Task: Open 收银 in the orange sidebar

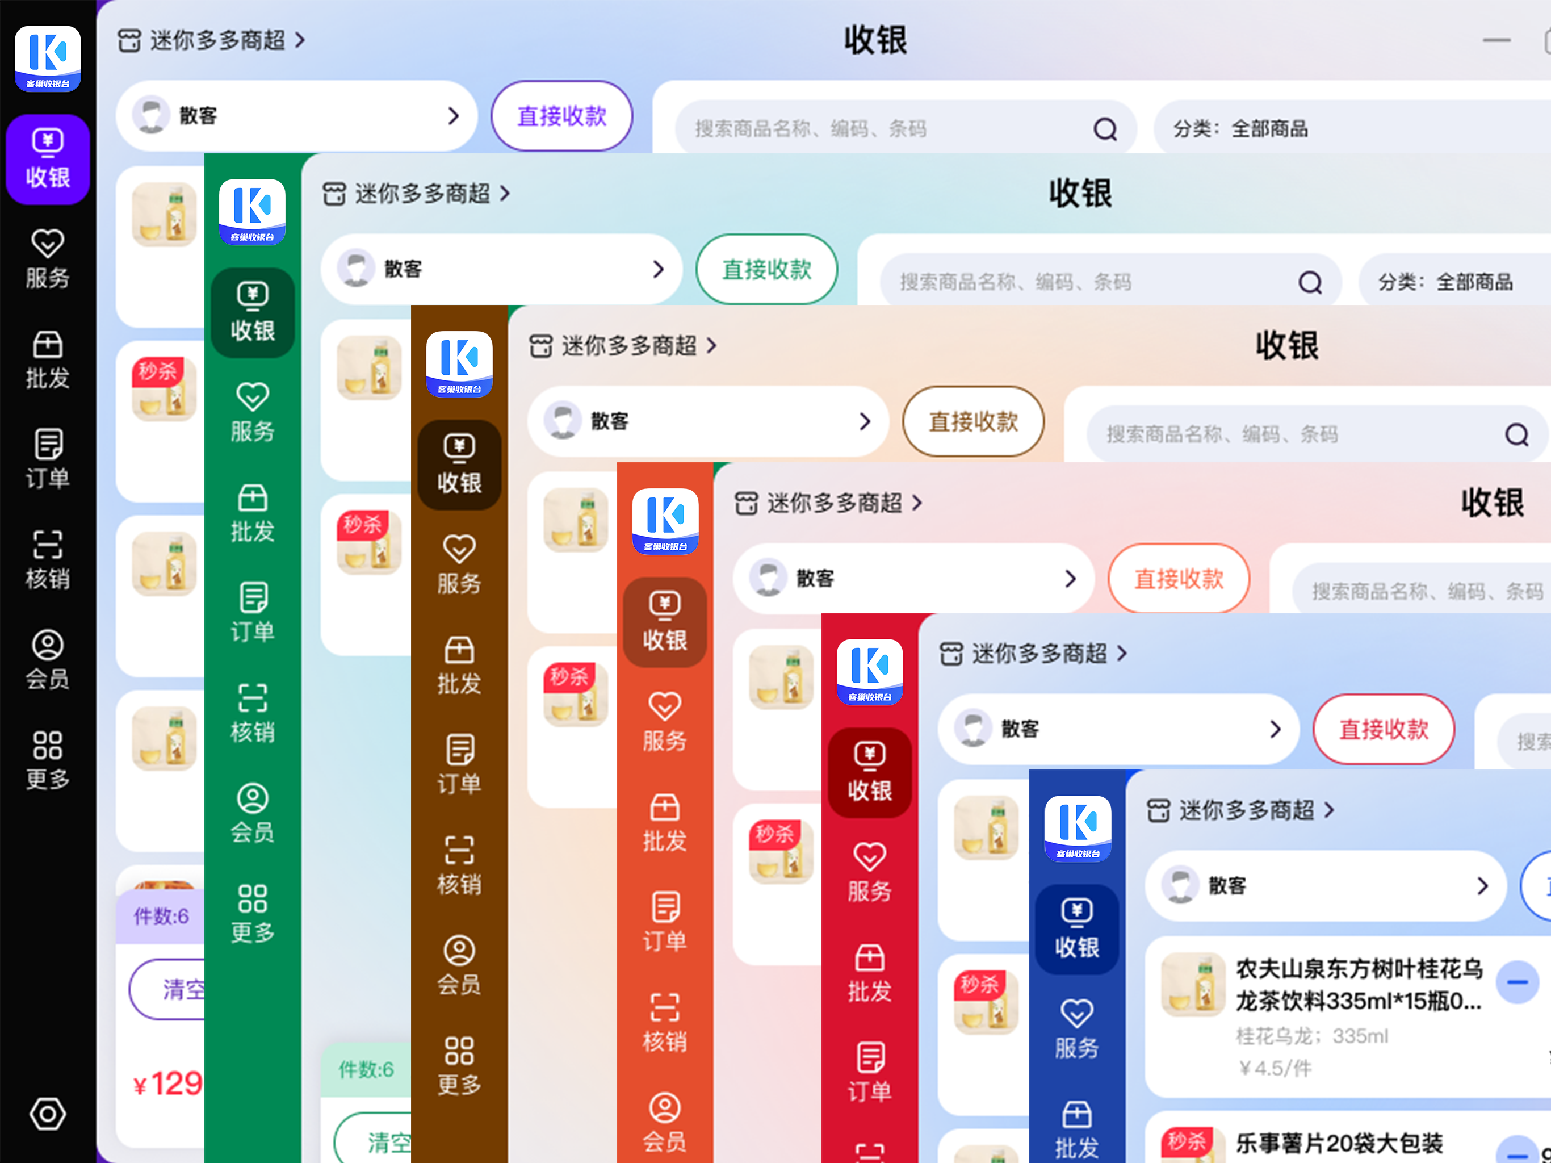Action: [x=665, y=622]
